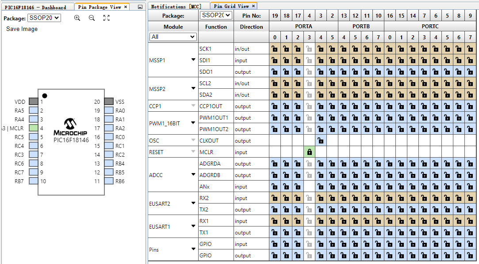Lock ANx to PORTA pin 2
Image resolution: width=479 pixels, height=264 pixels.
[298, 187]
